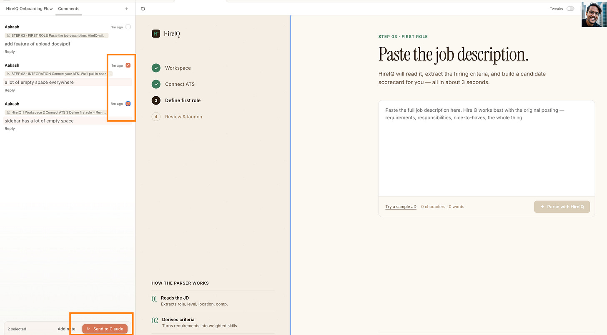607x335 pixels.
Task: Click the Workspace green checkmark step icon
Action: coord(156,68)
